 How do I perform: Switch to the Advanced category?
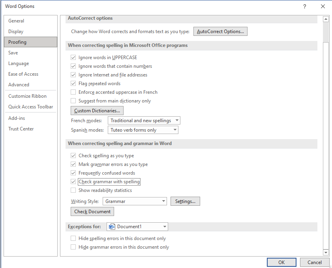click(x=19, y=85)
